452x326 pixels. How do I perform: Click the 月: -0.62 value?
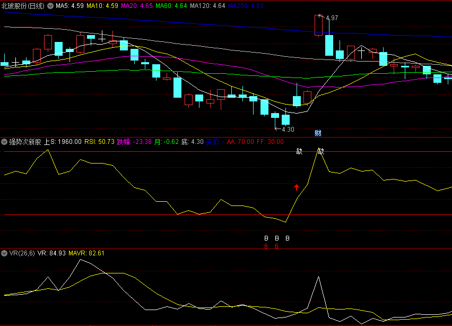[167, 142]
